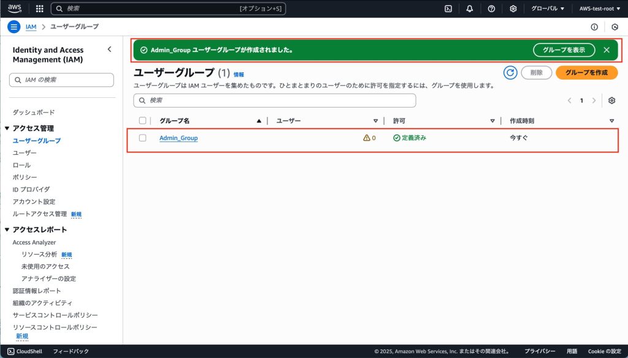Click the warning icon in Admin_Group row
This screenshot has width=628, height=358.
tap(367, 138)
